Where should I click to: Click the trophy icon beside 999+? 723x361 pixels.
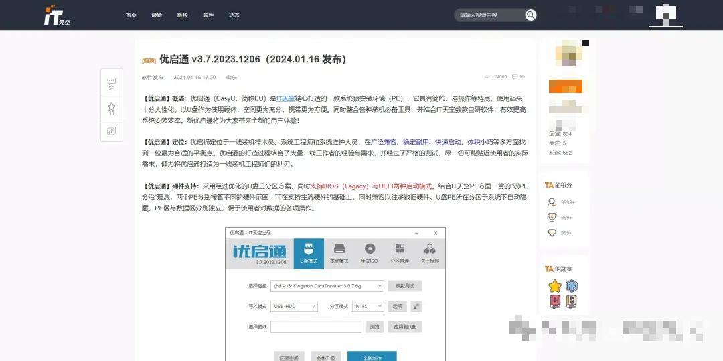[x=552, y=217]
